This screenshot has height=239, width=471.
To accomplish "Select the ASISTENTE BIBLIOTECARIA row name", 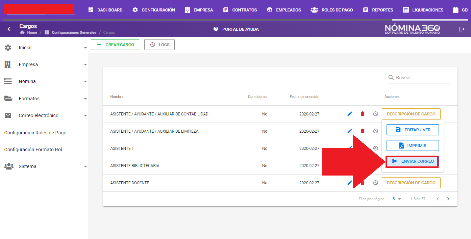I will click(135, 166).
